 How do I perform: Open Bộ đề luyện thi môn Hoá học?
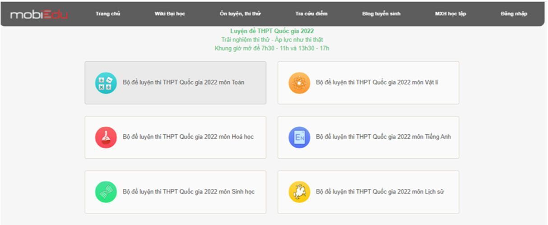click(176, 138)
